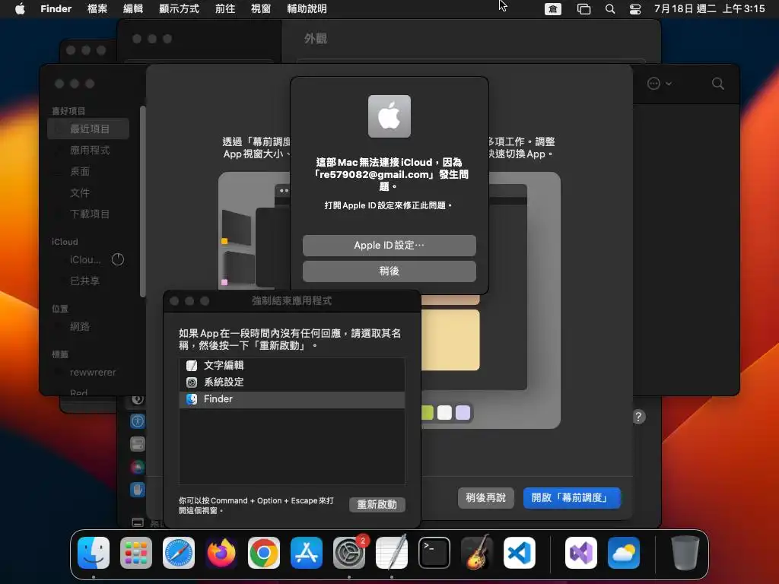Click 開啟「幕前調度」 button
Image resolution: width=779 pixels, height=584 pixels.
[572, 497]
